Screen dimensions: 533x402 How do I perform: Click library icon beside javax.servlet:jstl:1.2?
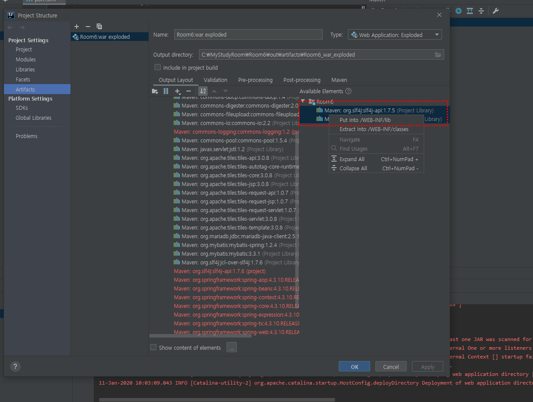click(x=177, y=149)
